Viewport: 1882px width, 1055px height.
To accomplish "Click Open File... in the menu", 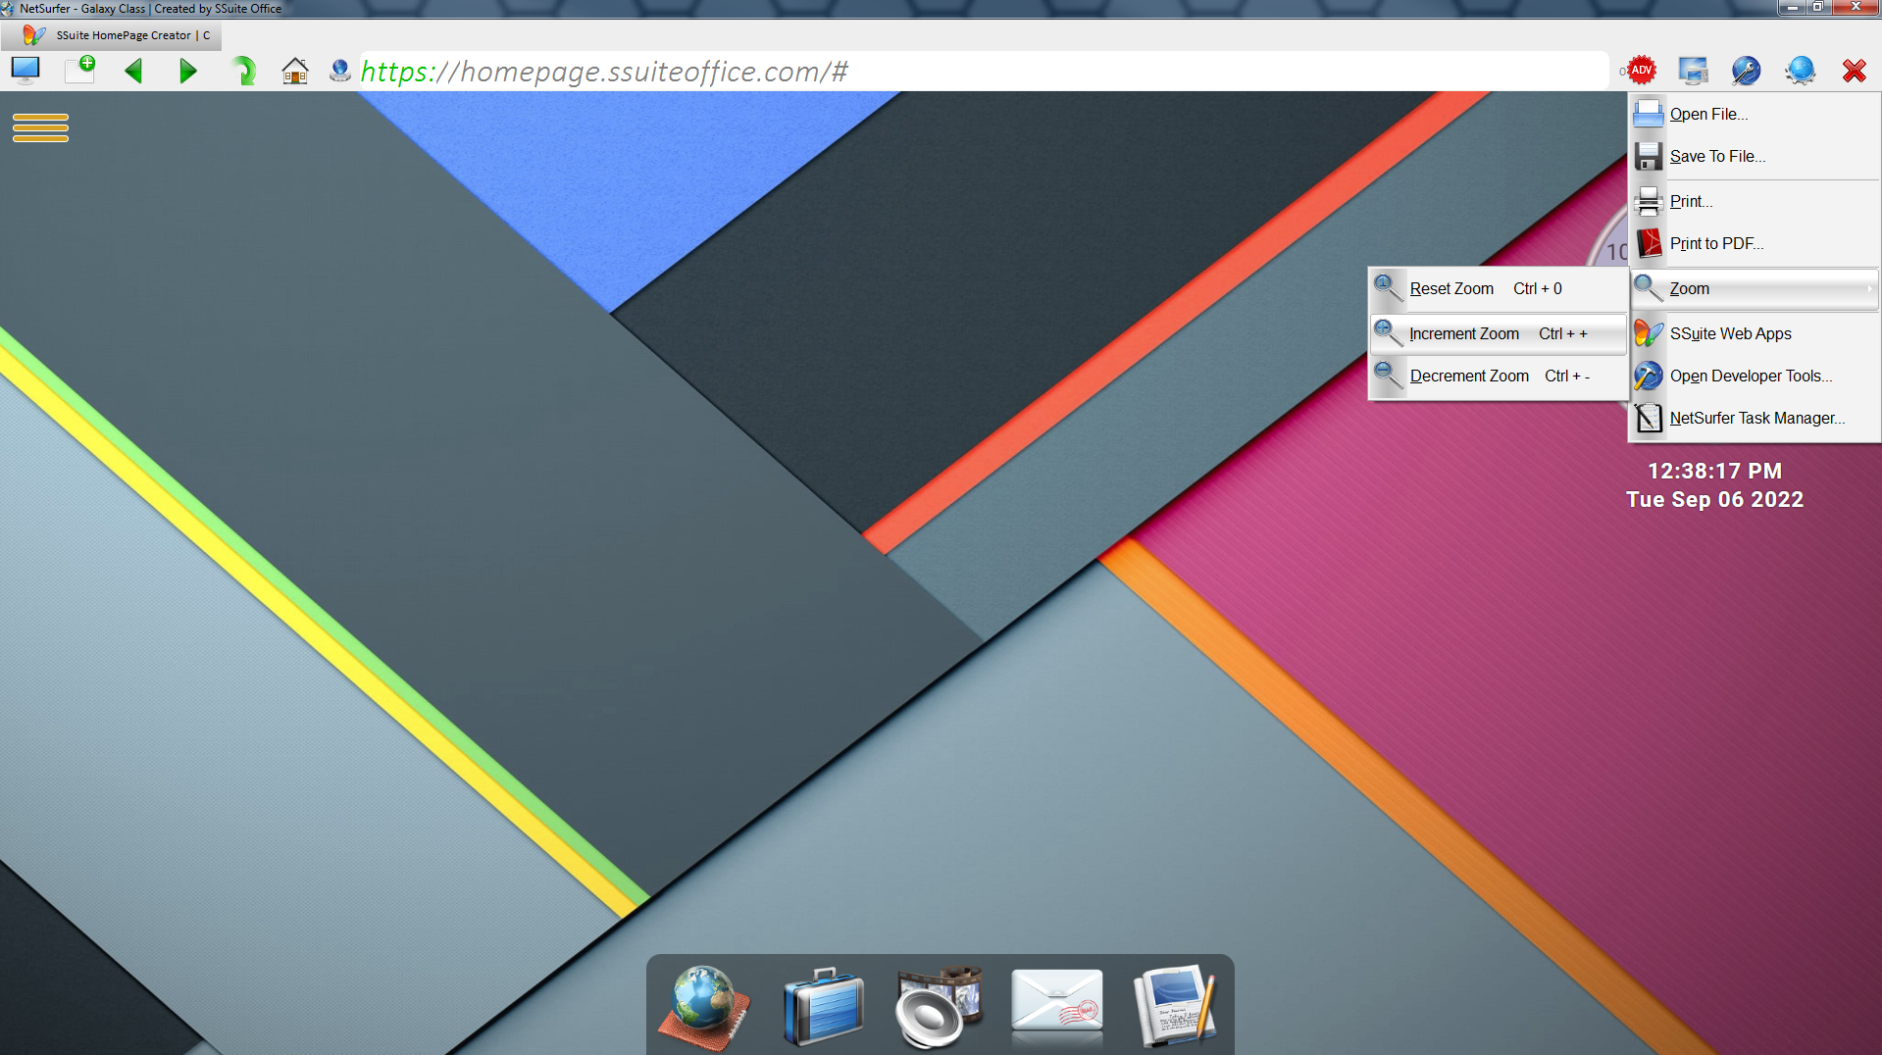I will [x=1708, y=115].
